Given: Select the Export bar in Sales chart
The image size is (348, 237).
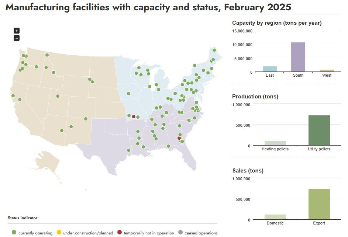Looking at the screenshot, I should pyautogui.click(x=319, y=204).
